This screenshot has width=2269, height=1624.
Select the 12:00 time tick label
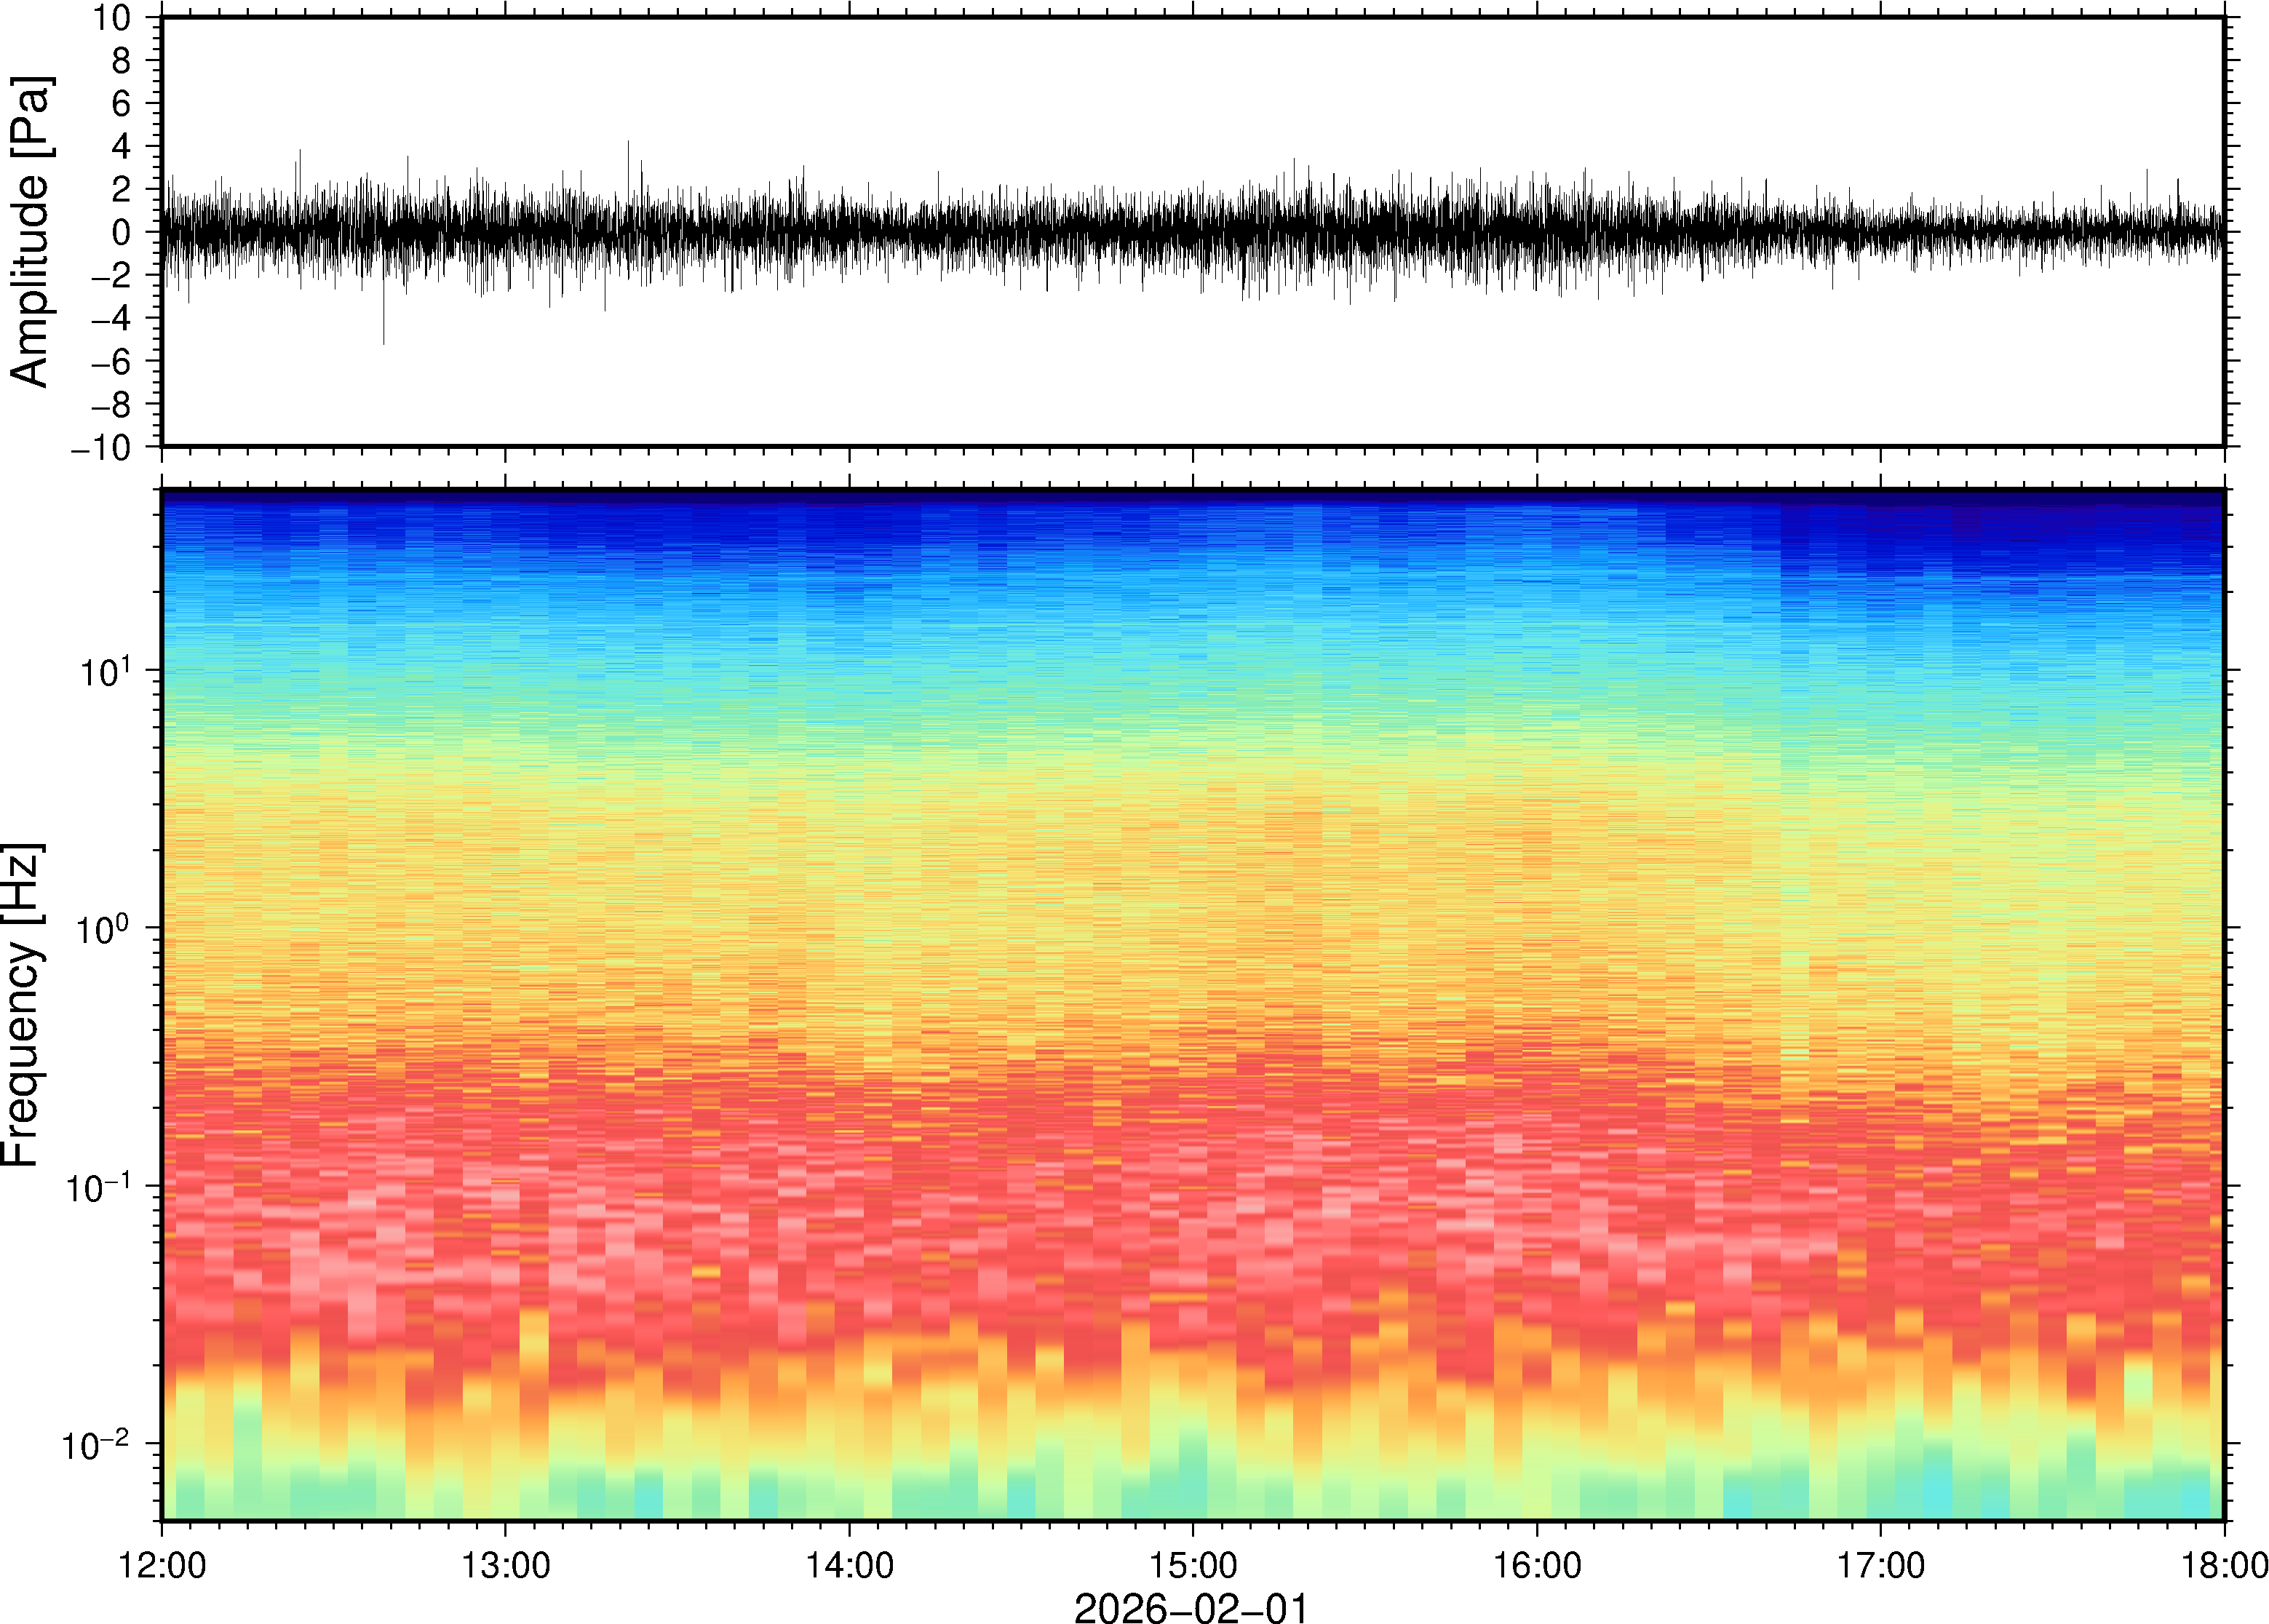click(162, 1565)
